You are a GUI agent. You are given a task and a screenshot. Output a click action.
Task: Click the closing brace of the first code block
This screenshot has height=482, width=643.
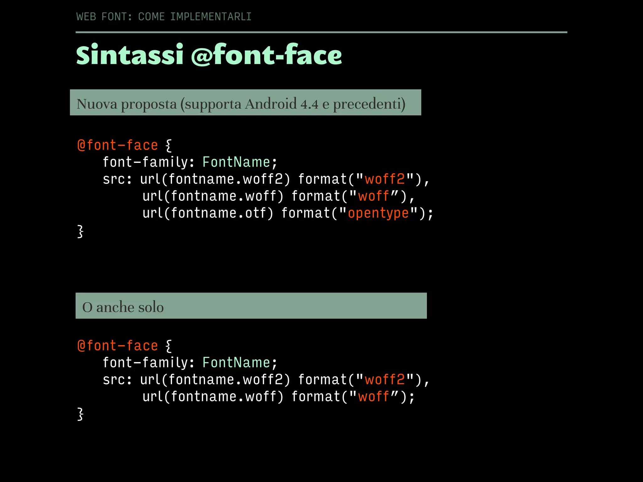(80, 232)
